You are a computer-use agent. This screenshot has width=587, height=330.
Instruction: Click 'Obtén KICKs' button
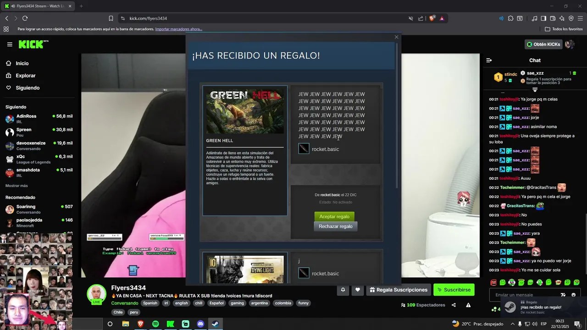(x=543, y=44)
